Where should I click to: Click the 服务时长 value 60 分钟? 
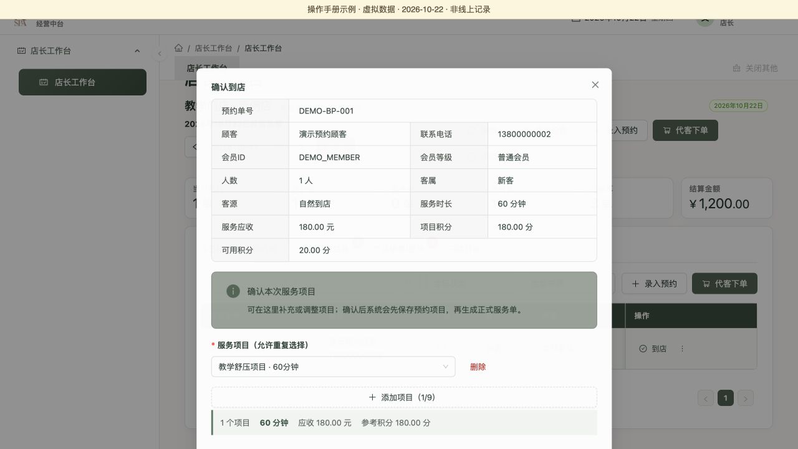coord(512,203)
